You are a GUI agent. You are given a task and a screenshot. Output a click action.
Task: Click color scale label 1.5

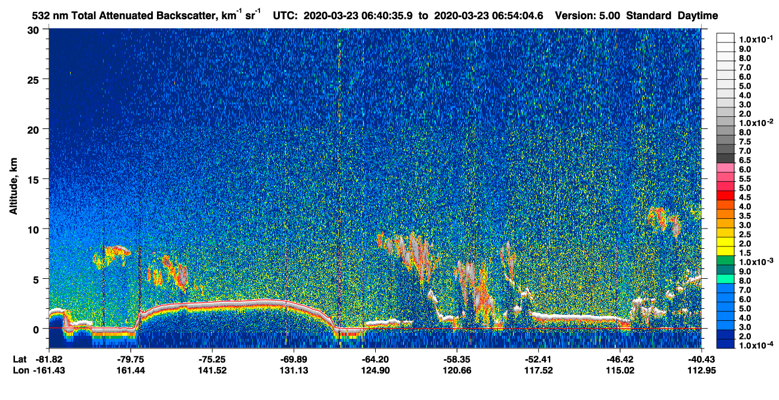[745, 252]
